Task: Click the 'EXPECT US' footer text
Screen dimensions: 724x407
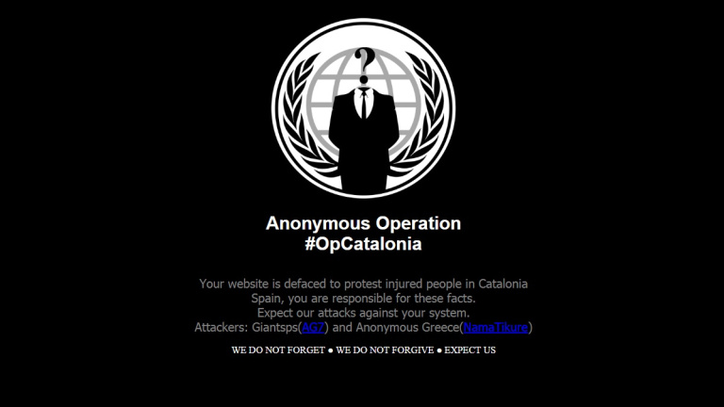Action: [x=470, y=350]
